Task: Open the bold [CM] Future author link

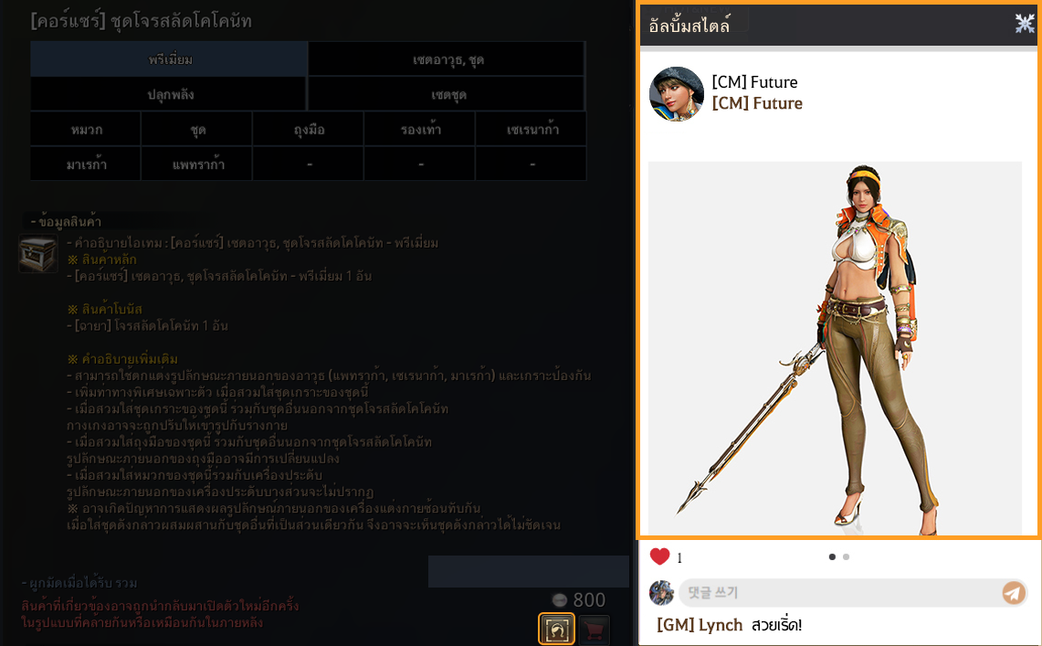Action: tap(757, 103)
